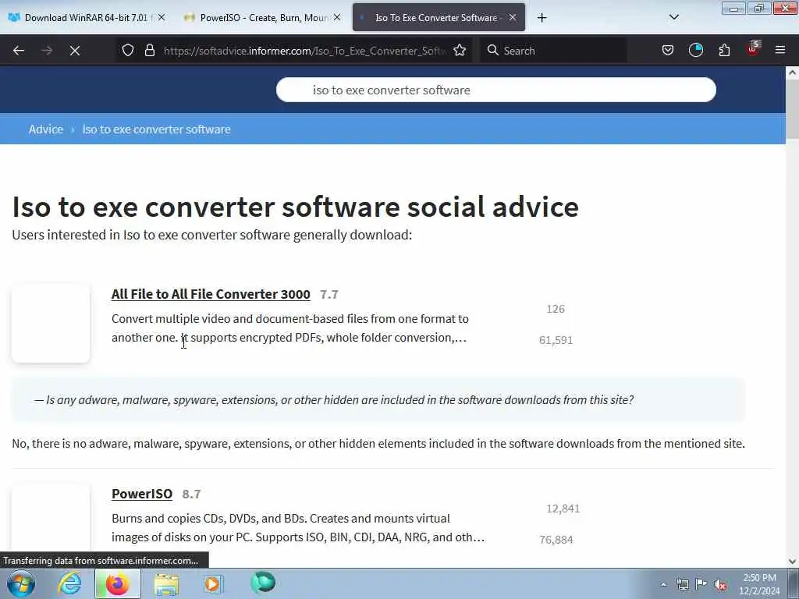799x599 pixels.
Task: Open Windows Explorer folder from taskbar
Action: tap(167, 583)
